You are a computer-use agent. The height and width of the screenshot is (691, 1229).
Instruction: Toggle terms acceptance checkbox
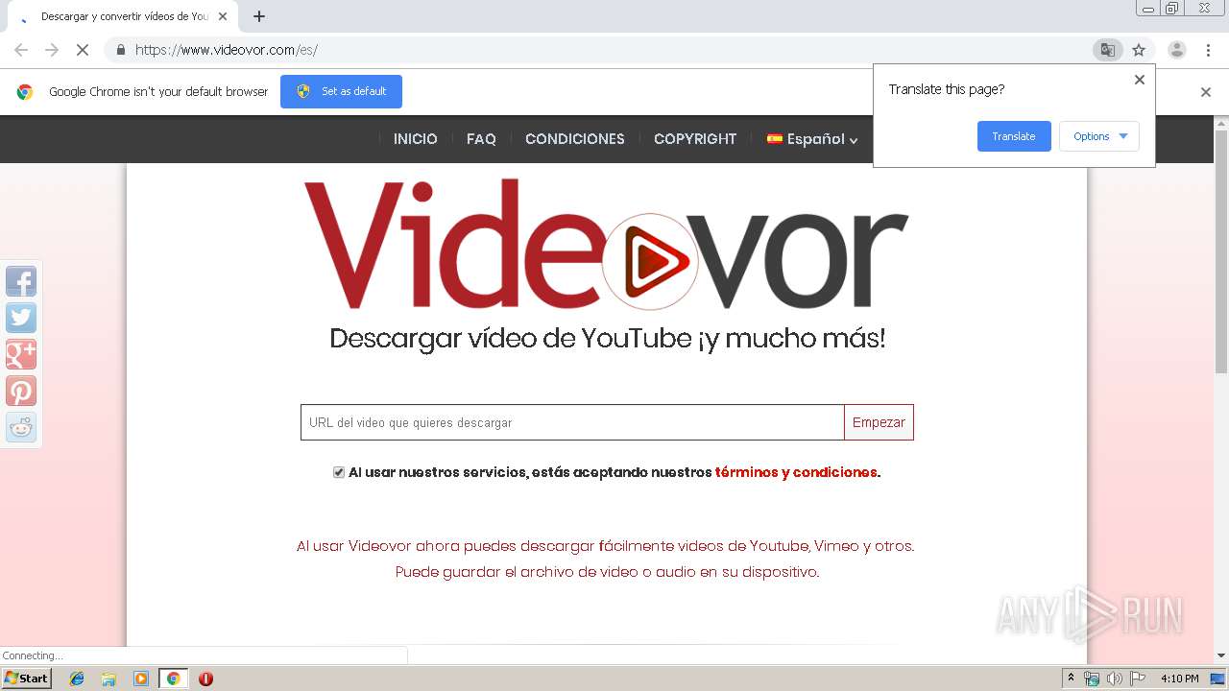click(339, 472)
